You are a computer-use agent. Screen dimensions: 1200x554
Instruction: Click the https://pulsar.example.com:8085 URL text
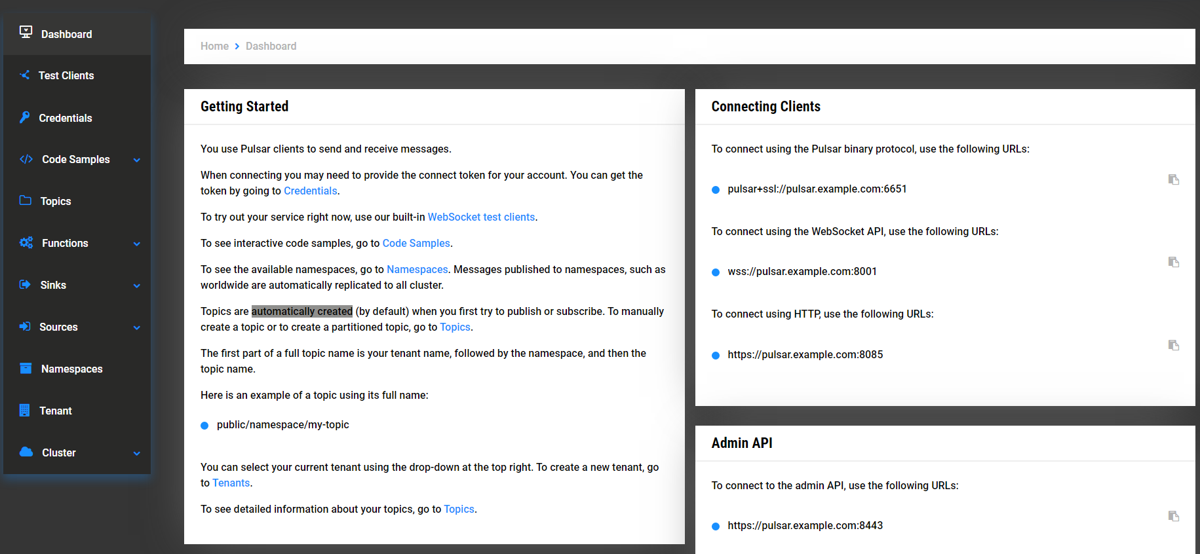coord(805,354)
